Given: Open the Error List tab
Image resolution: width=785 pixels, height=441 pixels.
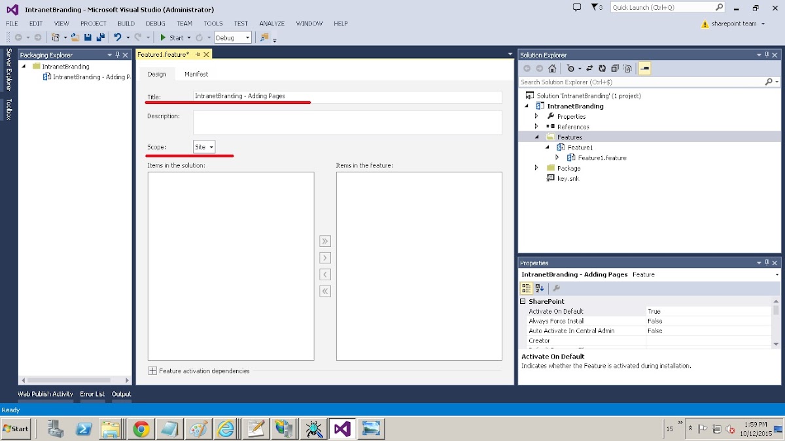Looking at the screenshot, I should 92,394.
